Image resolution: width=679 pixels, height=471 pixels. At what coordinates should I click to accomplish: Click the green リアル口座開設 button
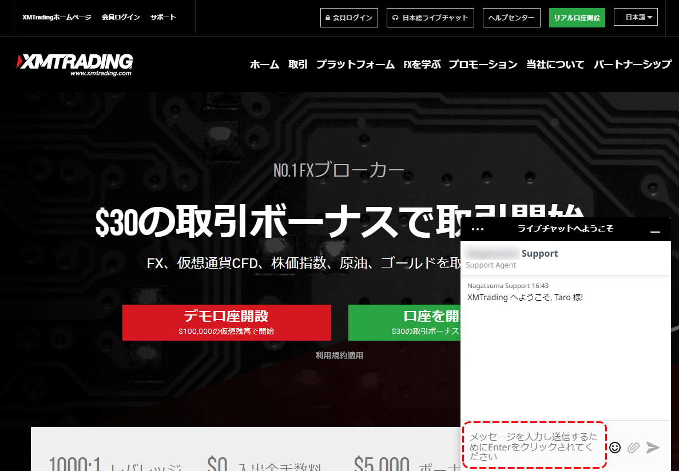[577, 18]
